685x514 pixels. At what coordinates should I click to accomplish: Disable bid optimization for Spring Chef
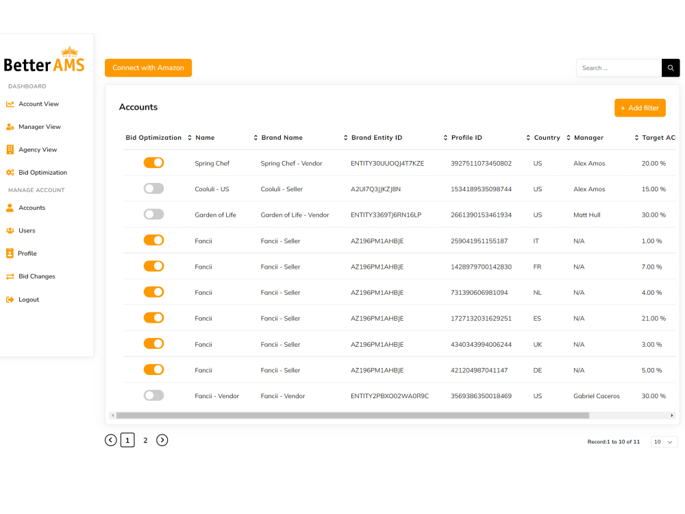tap(153, 162)
